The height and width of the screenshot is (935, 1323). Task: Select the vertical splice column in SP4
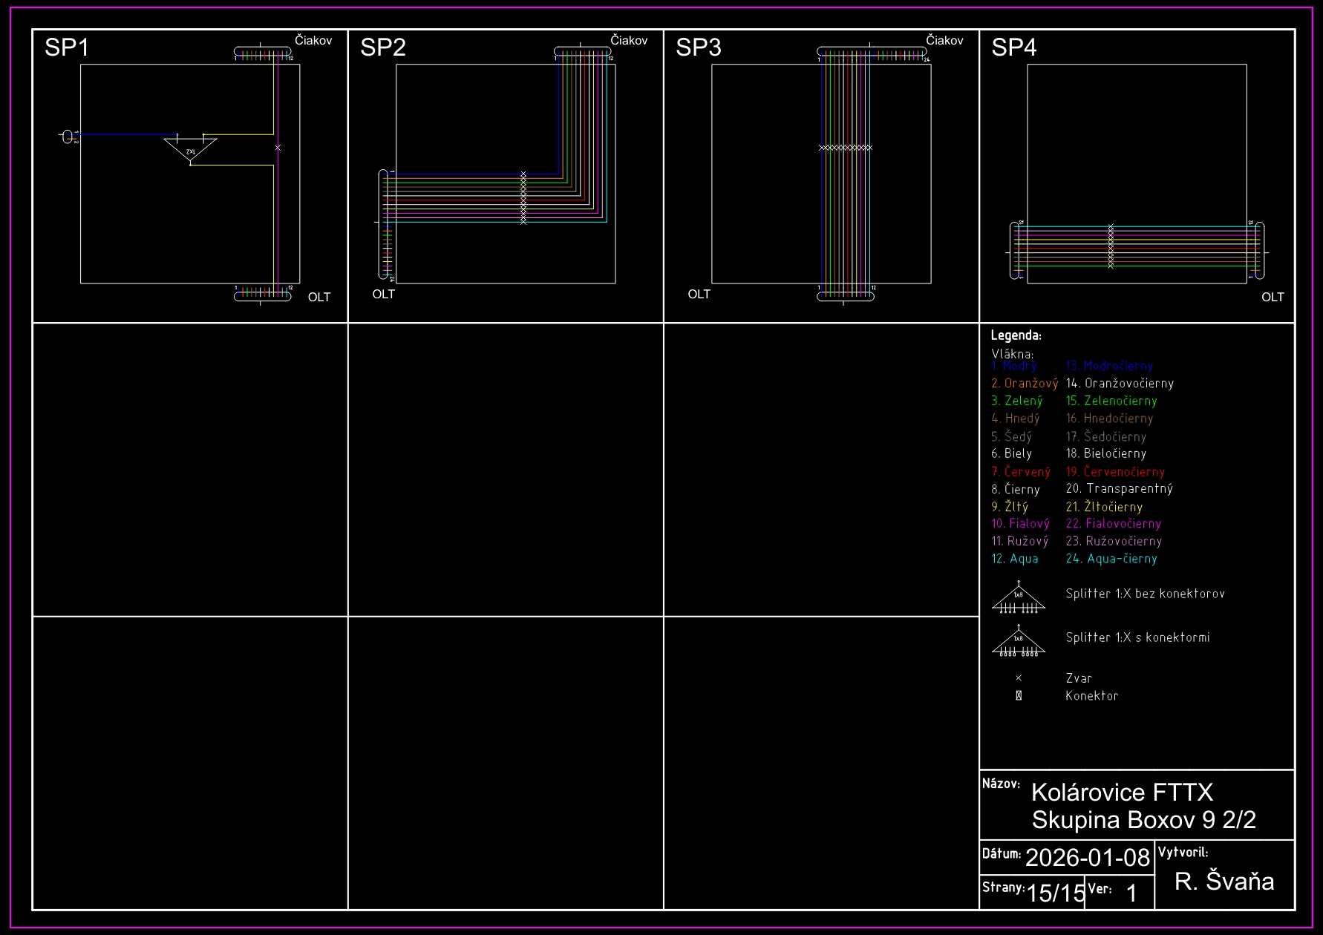[1111, 246]
